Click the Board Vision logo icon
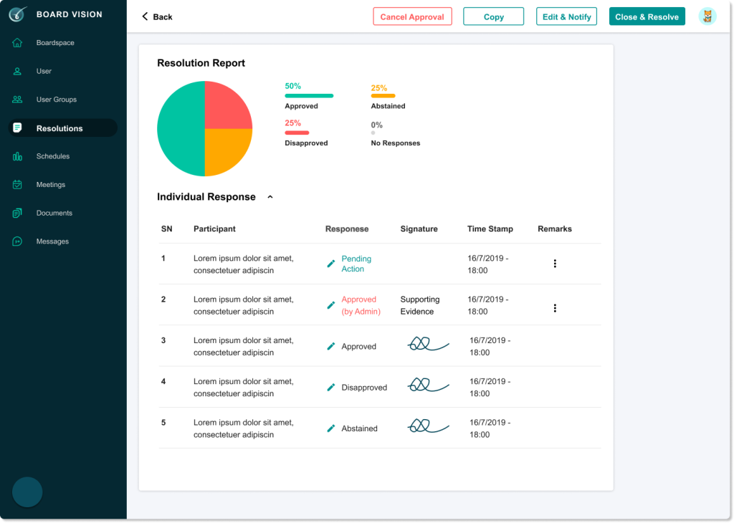734x523 pixels. click(x=18, y=14)
